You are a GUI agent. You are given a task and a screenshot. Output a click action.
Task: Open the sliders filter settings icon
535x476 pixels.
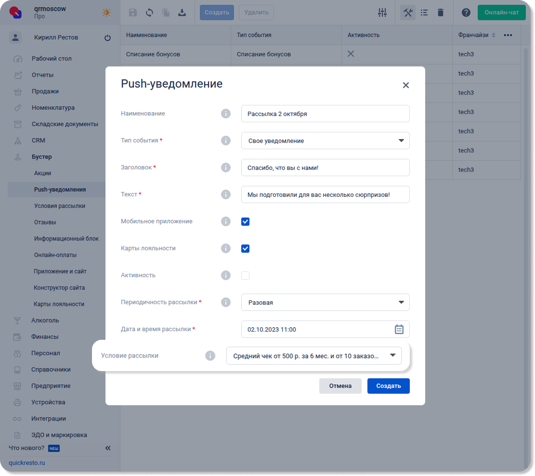pos(382,13)
